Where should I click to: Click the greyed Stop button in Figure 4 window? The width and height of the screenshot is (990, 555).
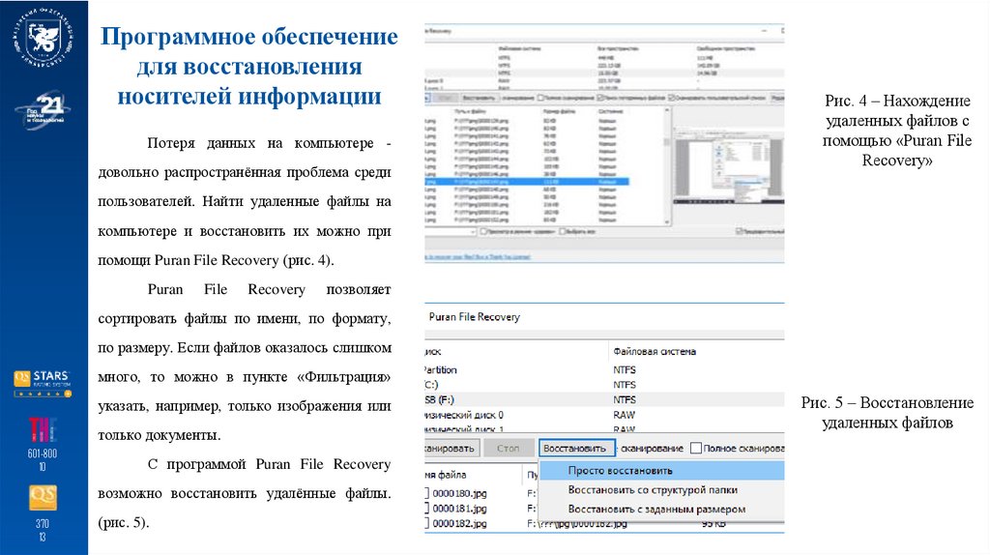[x=446, y=98]
